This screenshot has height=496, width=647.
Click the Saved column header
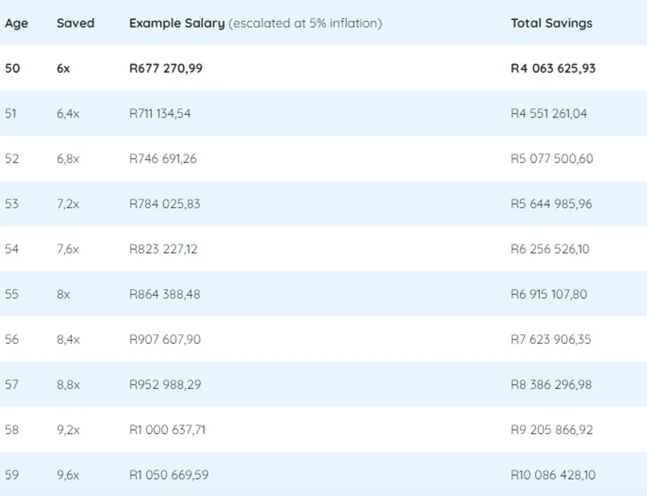click(x=76, y=23)
